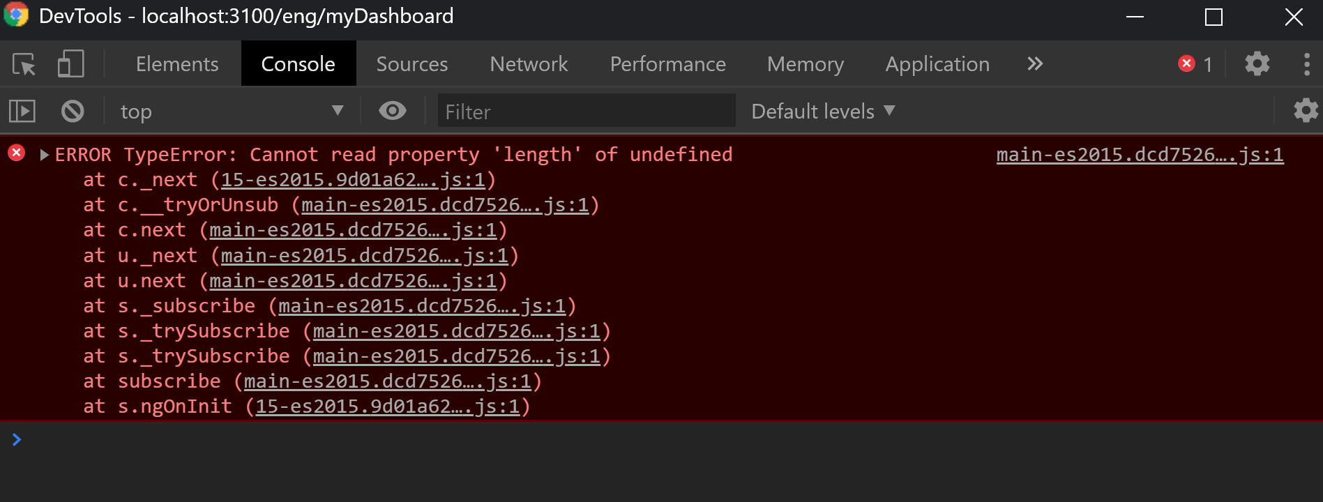Expand the TypeError error details
Viewport: 1323px width, 502px height.
(x=44, y=154)
